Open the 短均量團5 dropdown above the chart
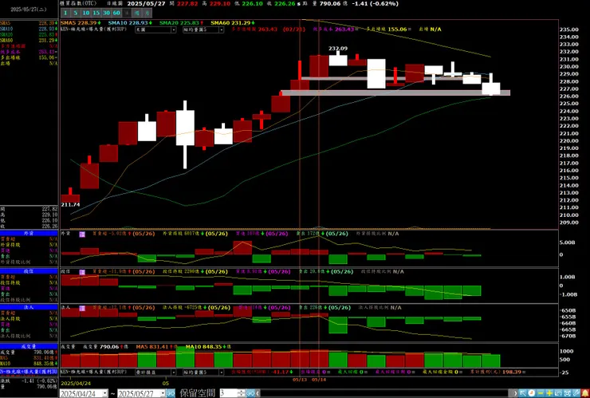 tap(203, 30)
